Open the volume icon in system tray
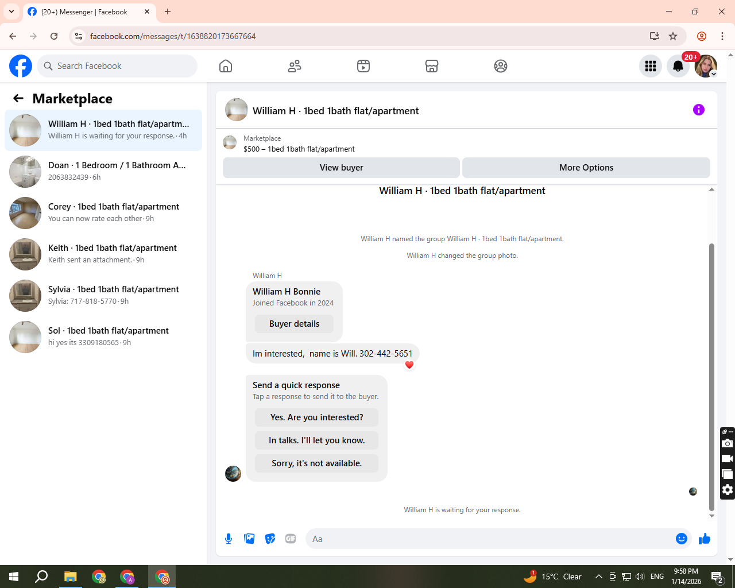The image size is (735, 588). click(640, 577)
